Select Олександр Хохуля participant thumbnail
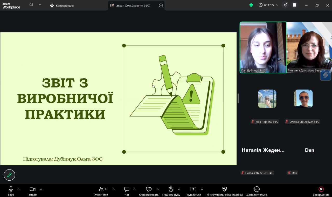Image resolution: width=332 pixels, height=197 pixels. (303, 99)
